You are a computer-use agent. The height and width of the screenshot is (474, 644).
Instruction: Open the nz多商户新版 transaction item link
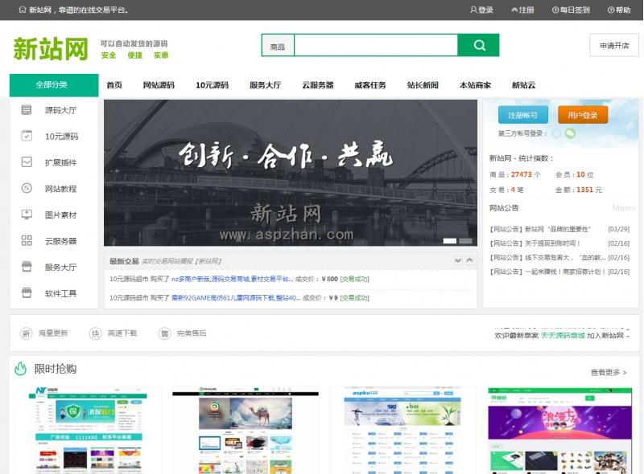click(232, 279)
